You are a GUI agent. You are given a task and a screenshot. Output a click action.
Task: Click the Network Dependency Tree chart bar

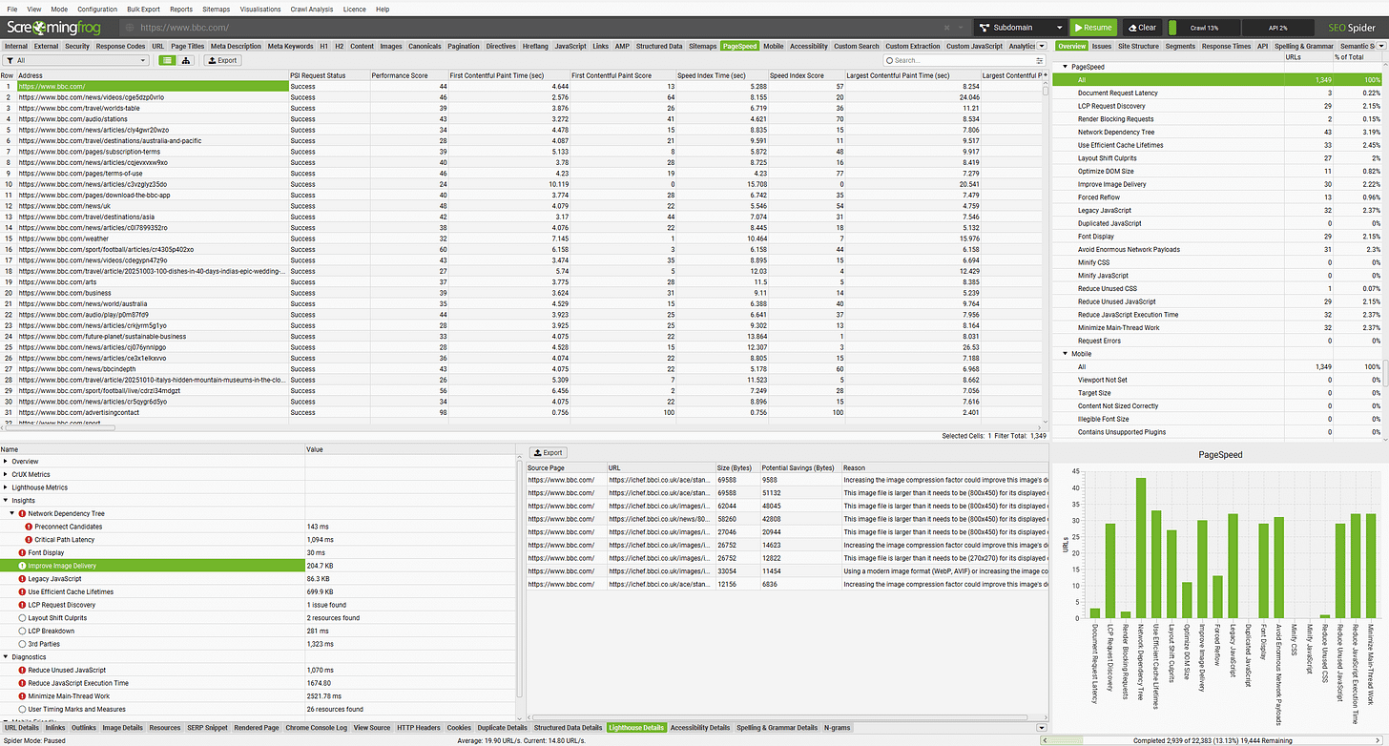1141,549
